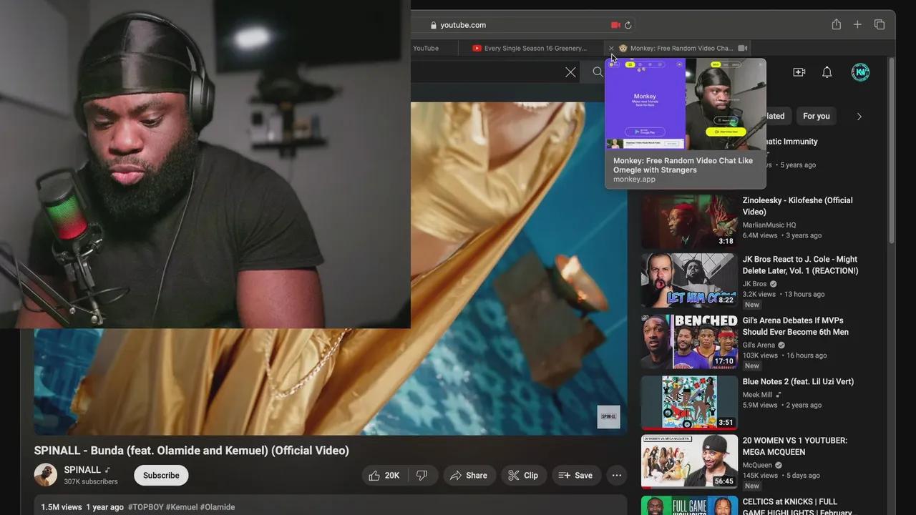Open SPINALL channel name link
Screen dimensions: 916x515
point(82,470)
